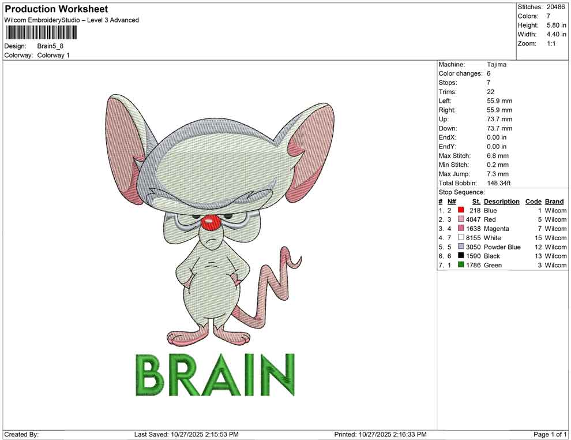Image resolution: width=571 pixels, height=440 pixels.
Task: Click the Height value '5.80 in'
Action: tap(557, 25)
